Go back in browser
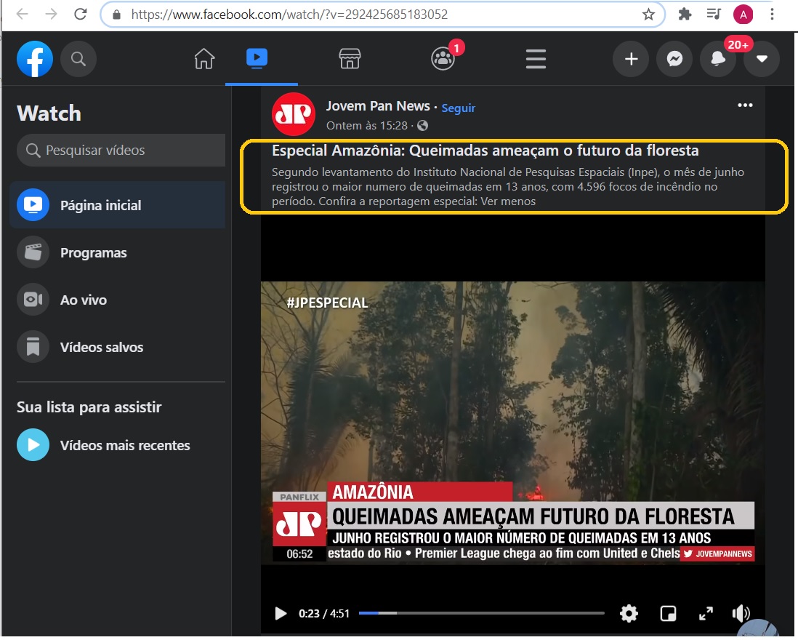798x640 pixels. coord(23,14)
